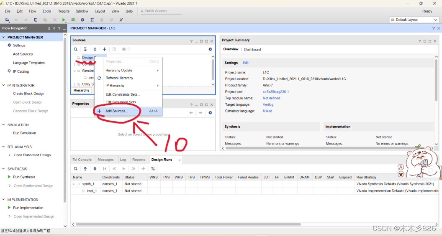Select Edit Constraints Sets... menu entry
The image size is (442, 236).
point(128,94)
